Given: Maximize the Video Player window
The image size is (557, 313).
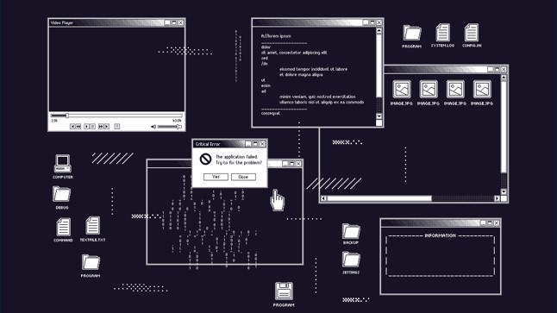Looking at the screenshot, I should [x=174, y=22].
